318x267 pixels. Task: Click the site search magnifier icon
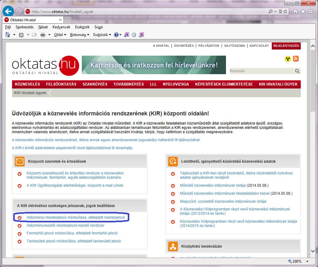click(x=297, y=71)
